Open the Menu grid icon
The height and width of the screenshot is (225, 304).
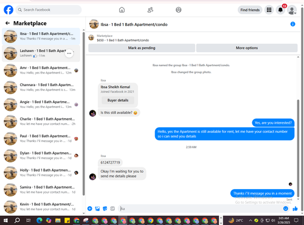(269, 10)
